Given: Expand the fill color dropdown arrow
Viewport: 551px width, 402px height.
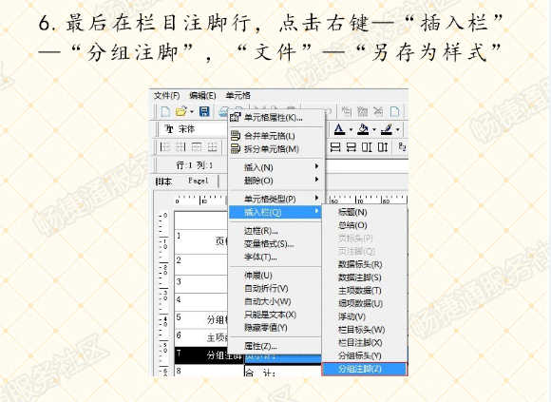Looking at the screenshot, I should [374, 129].
